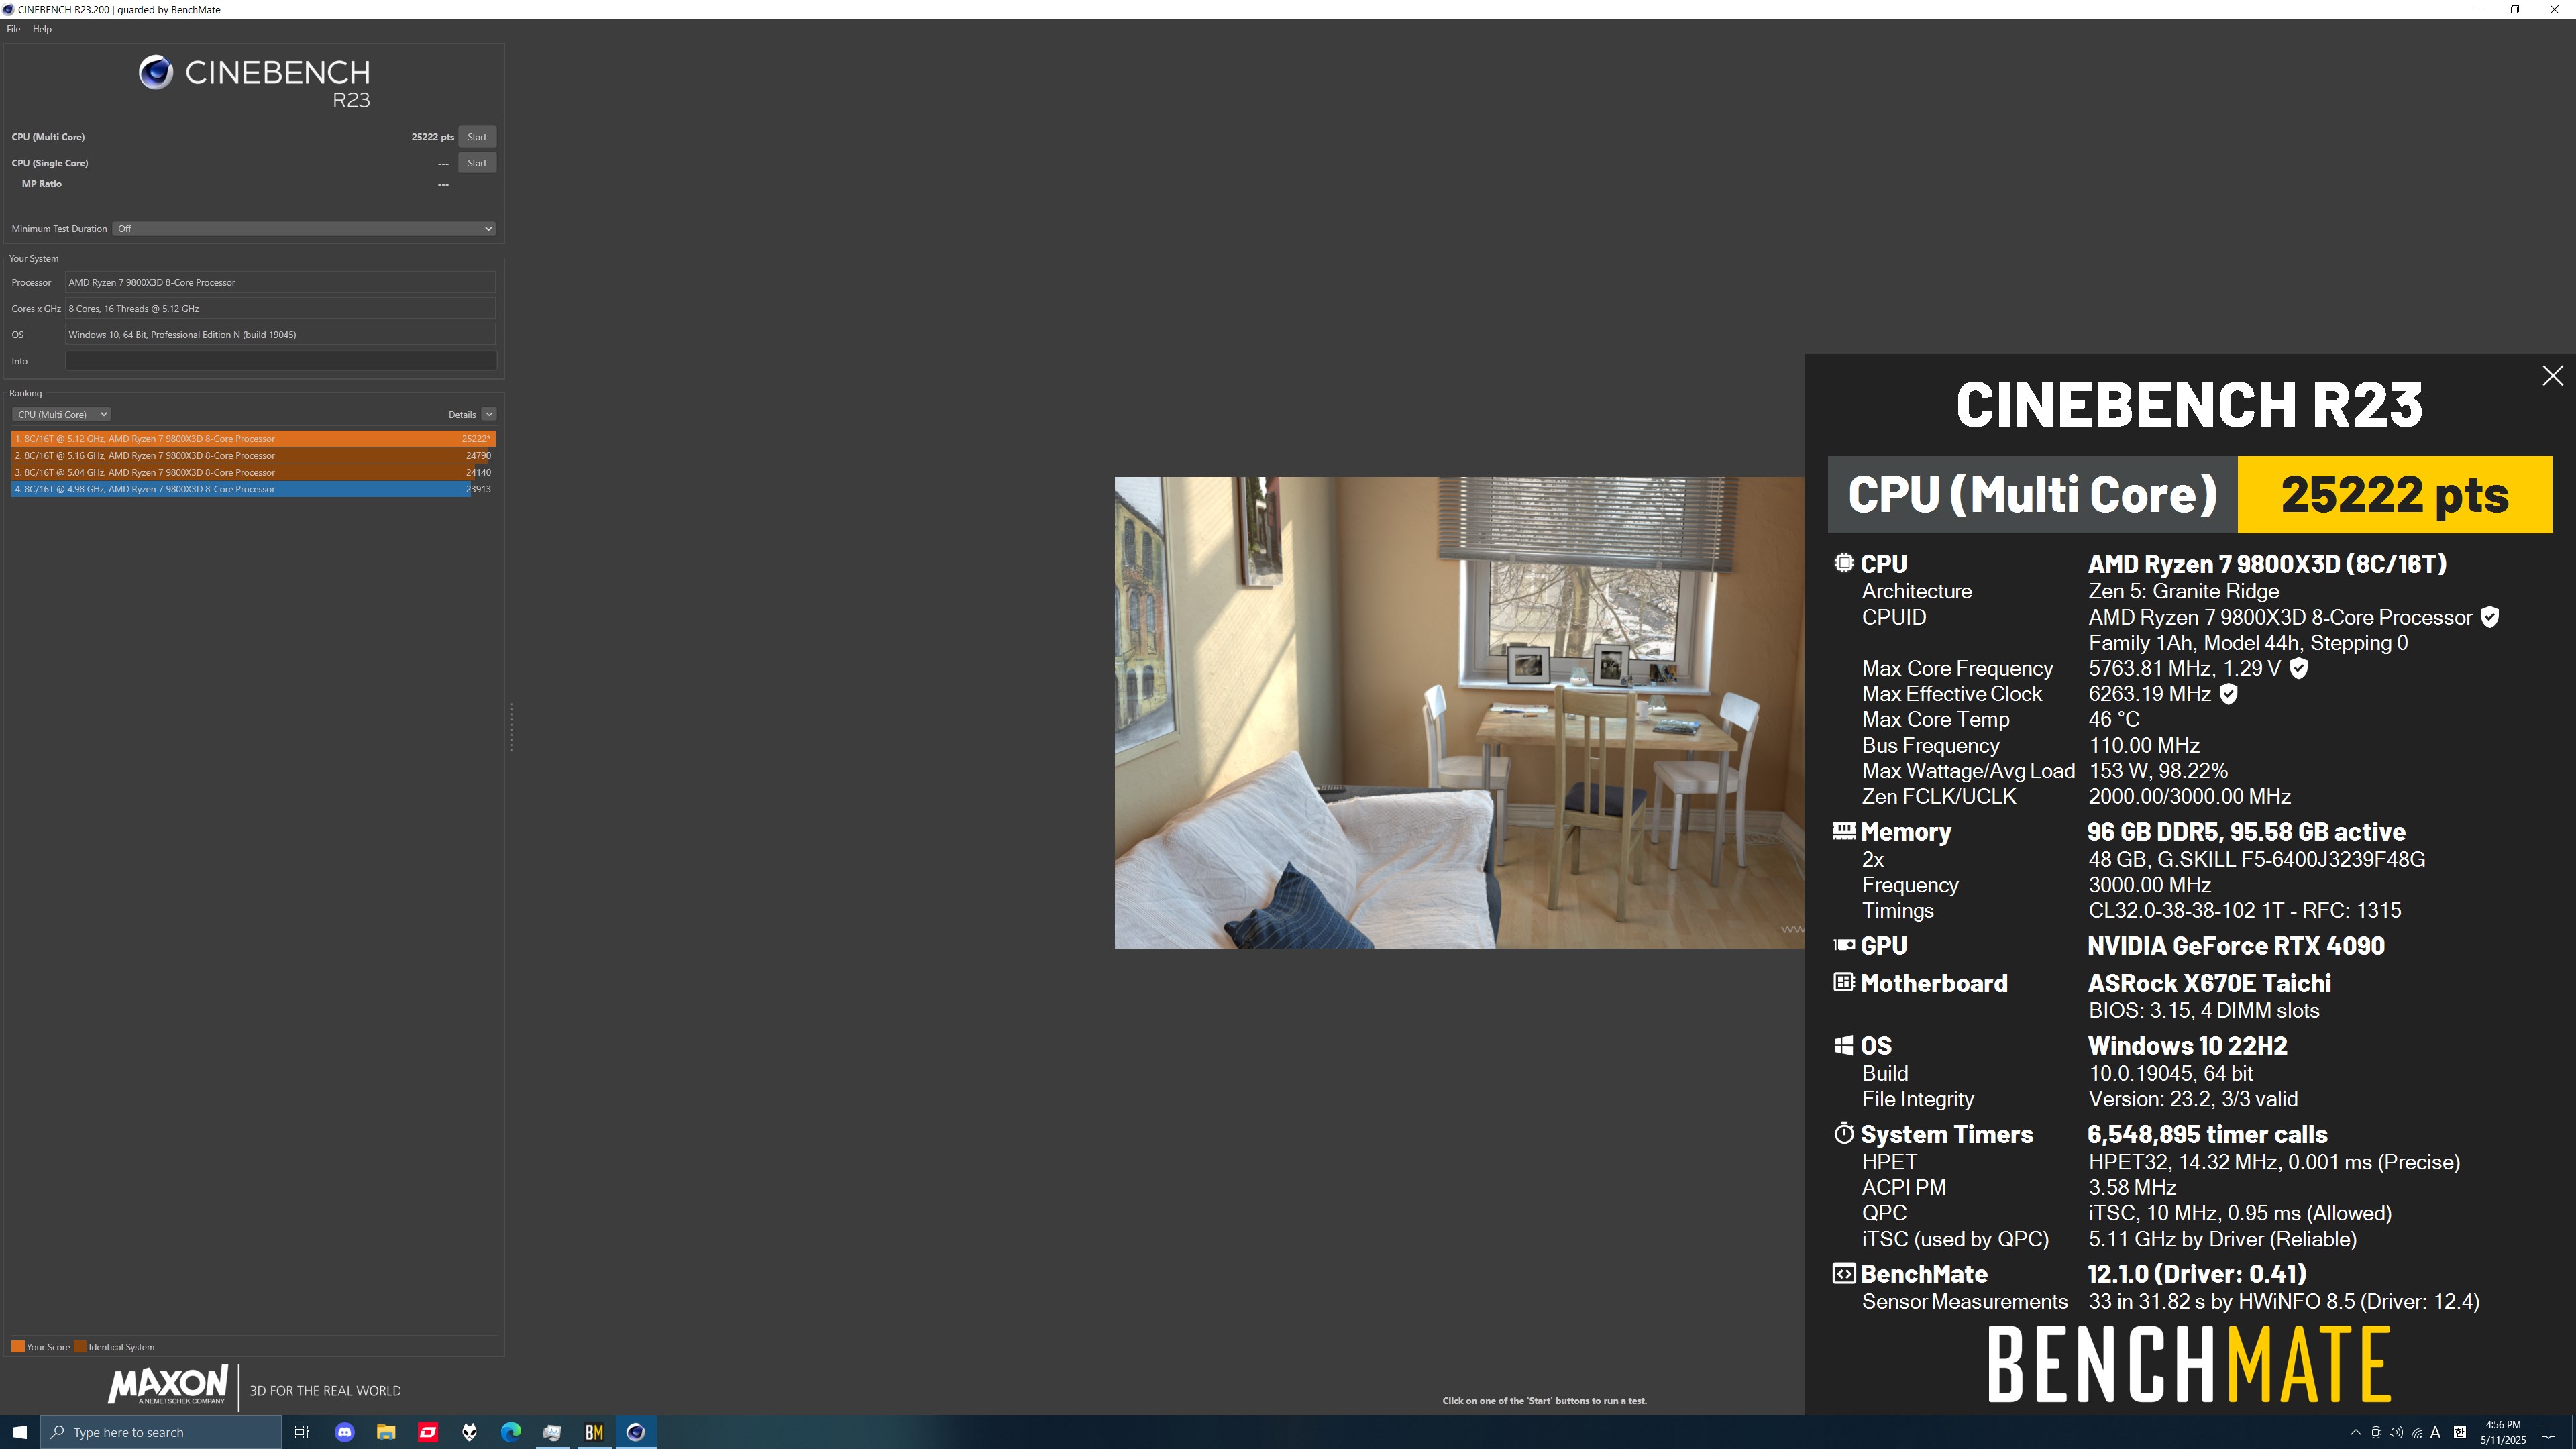
Task: Click the BenchMate code icon in overlay
Action: (x=1844, y=1274)
